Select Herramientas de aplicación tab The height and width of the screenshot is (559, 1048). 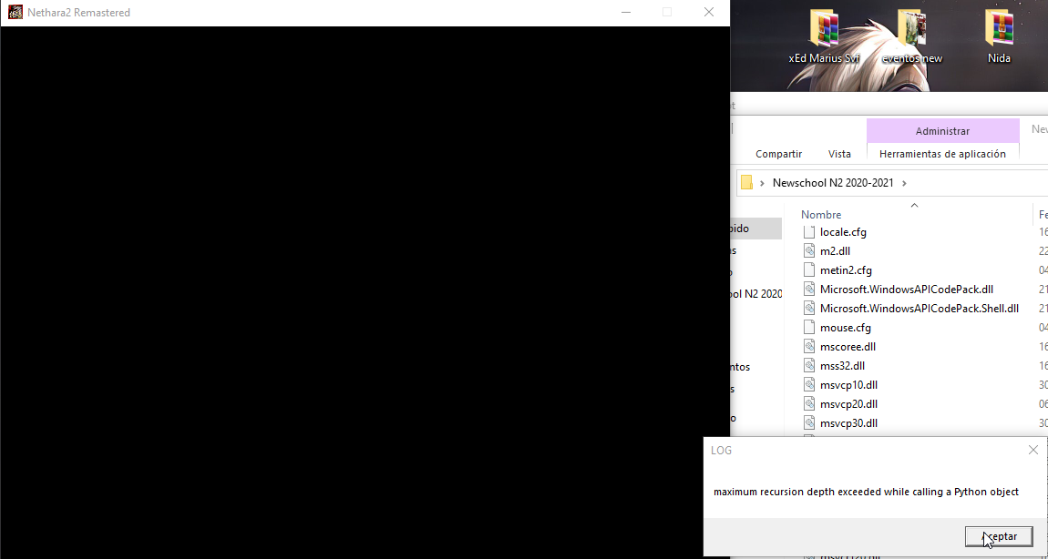point(942,154)
